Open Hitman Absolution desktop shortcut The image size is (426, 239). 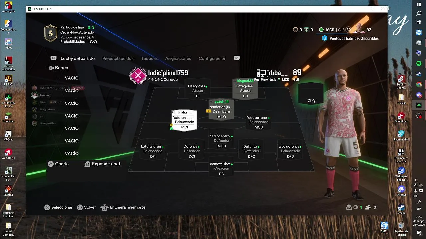[x=8, y=63]
